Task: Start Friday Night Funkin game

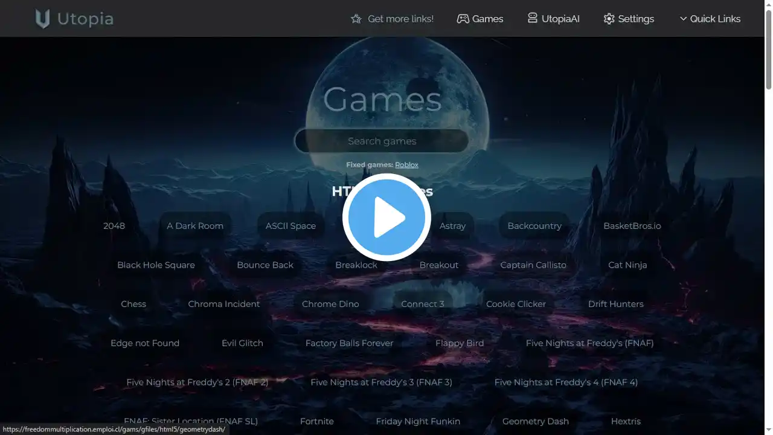Action: point(418,421)
